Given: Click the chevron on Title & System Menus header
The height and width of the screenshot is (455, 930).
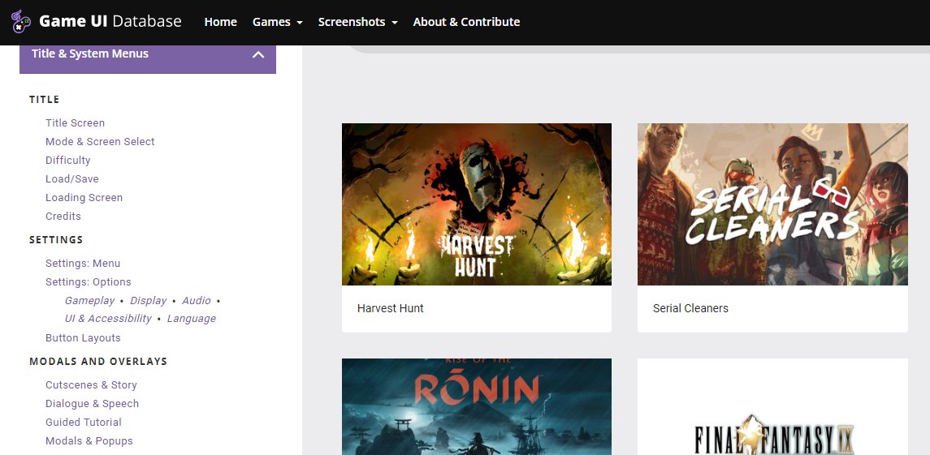Looking at the screenshot, I should point(258,54).
